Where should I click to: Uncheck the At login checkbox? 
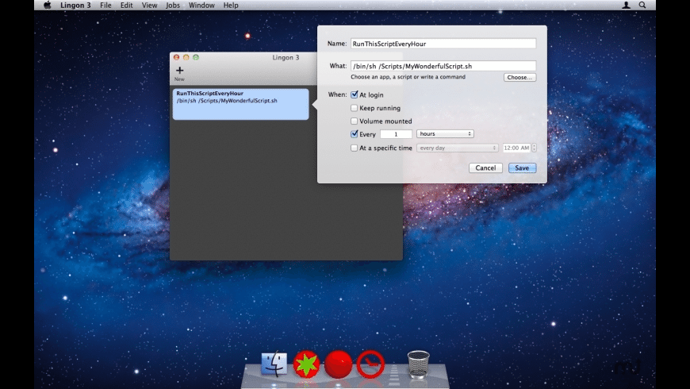coord(355,94)
